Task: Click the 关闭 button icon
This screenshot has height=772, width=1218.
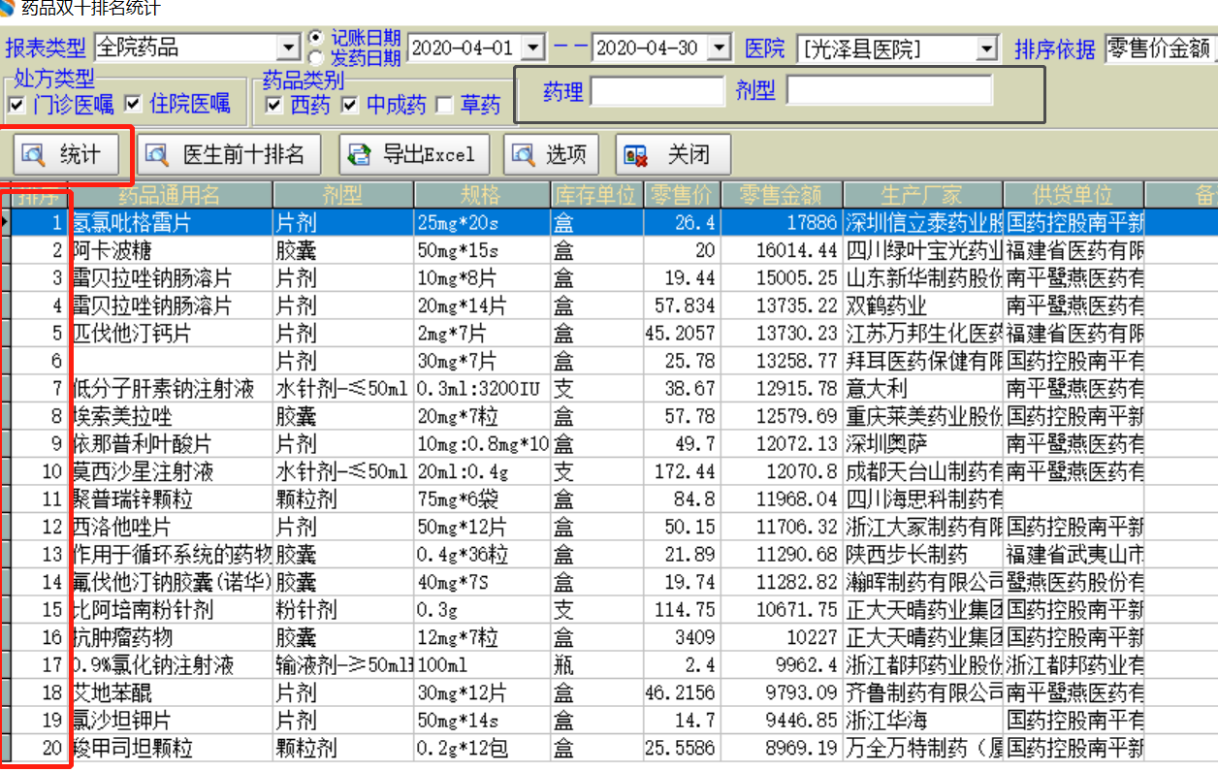Action: point(636,155)
